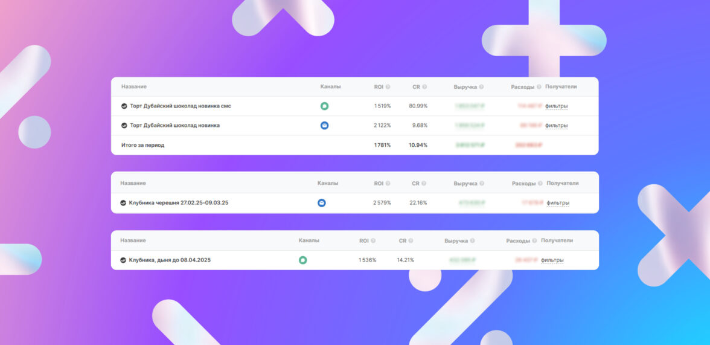Click SMS channel icon for Торт Дубайский шоколад новинка смс

(x=324, y=106)
